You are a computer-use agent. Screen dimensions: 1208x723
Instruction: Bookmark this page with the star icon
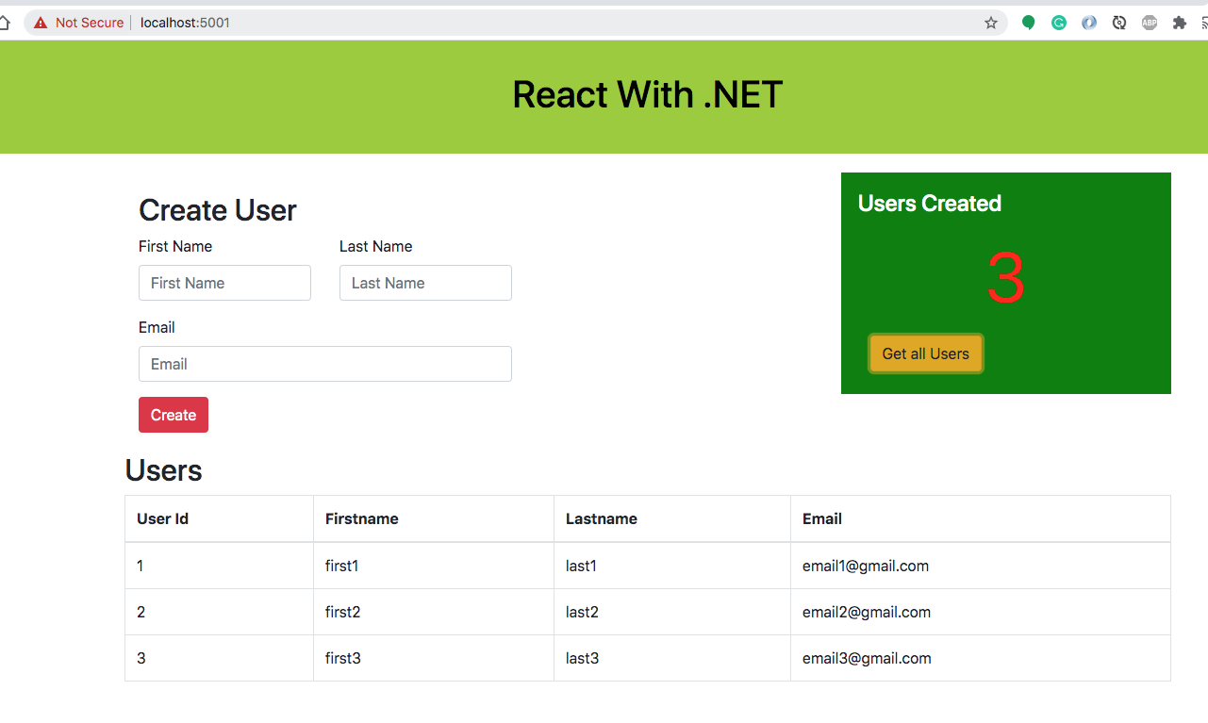[x=991, y=23]
